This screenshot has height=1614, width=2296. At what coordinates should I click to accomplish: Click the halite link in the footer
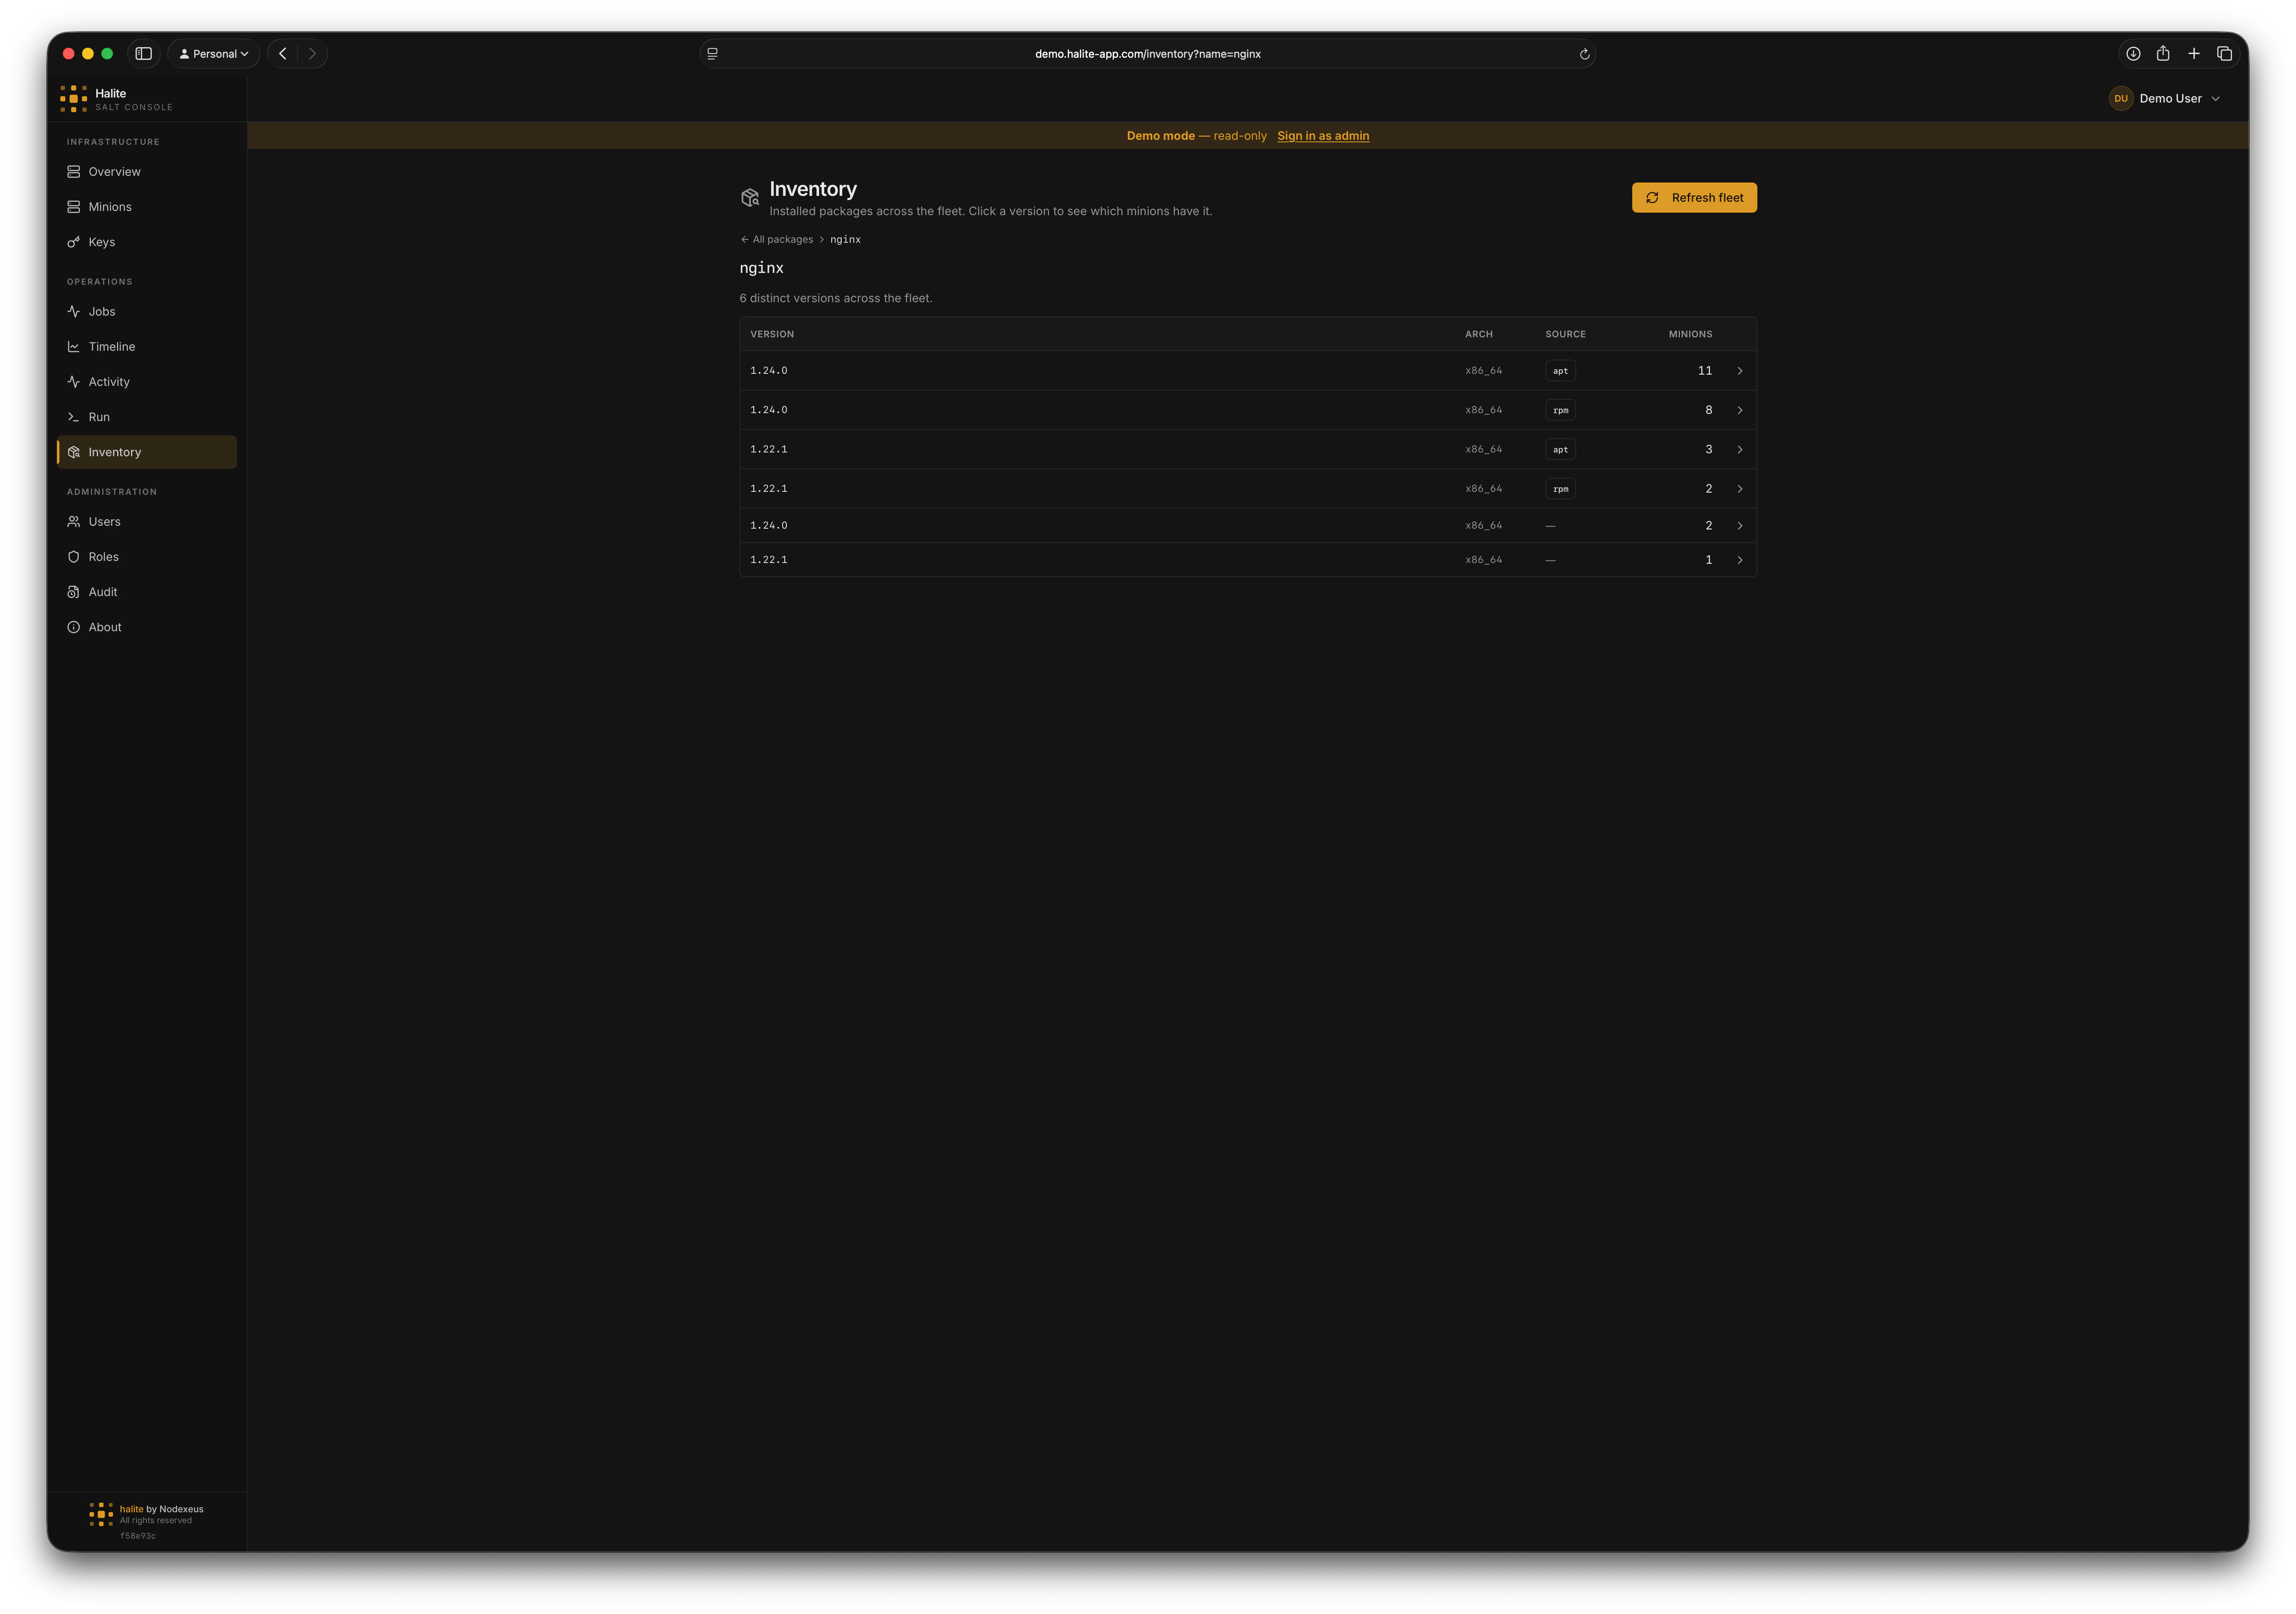[x=131, y=1509]
